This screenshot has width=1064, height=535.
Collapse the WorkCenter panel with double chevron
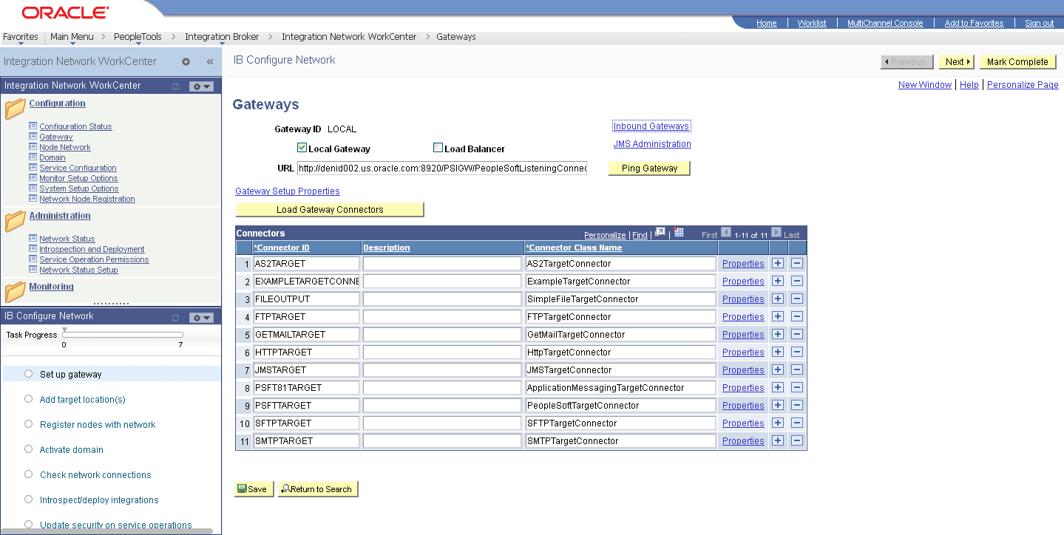pos(209,61)
